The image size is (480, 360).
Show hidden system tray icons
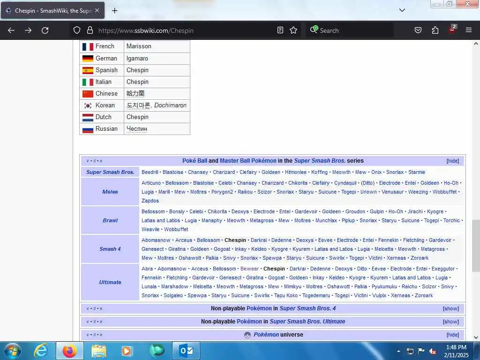coord(398,351)
